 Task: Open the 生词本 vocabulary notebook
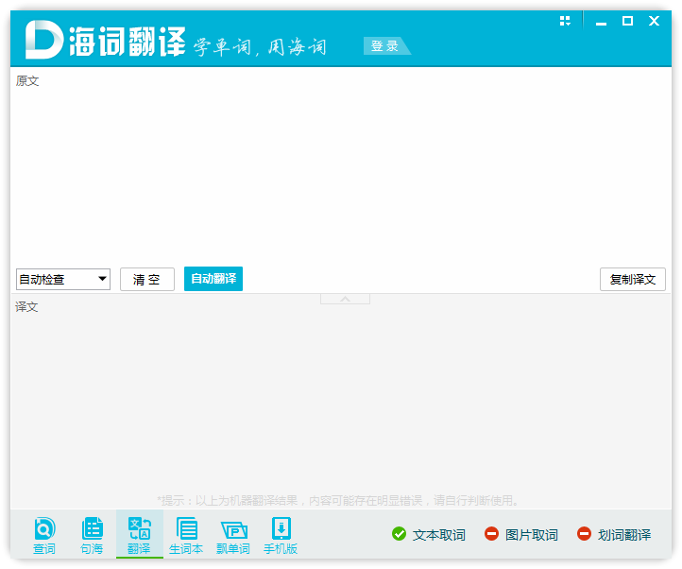[x=186, y=535]
